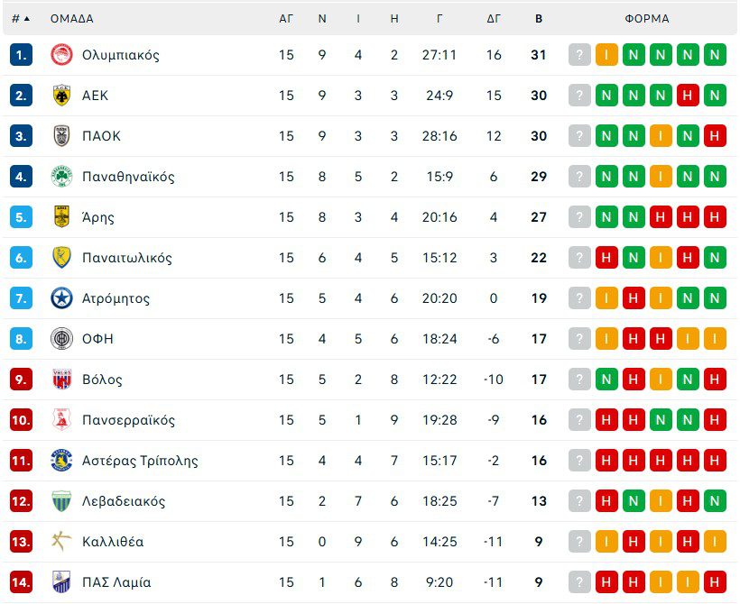Click the AEK team crest icon
This screenshot has height=604, width=740.
pyautogui.click(x=61, y=96)
